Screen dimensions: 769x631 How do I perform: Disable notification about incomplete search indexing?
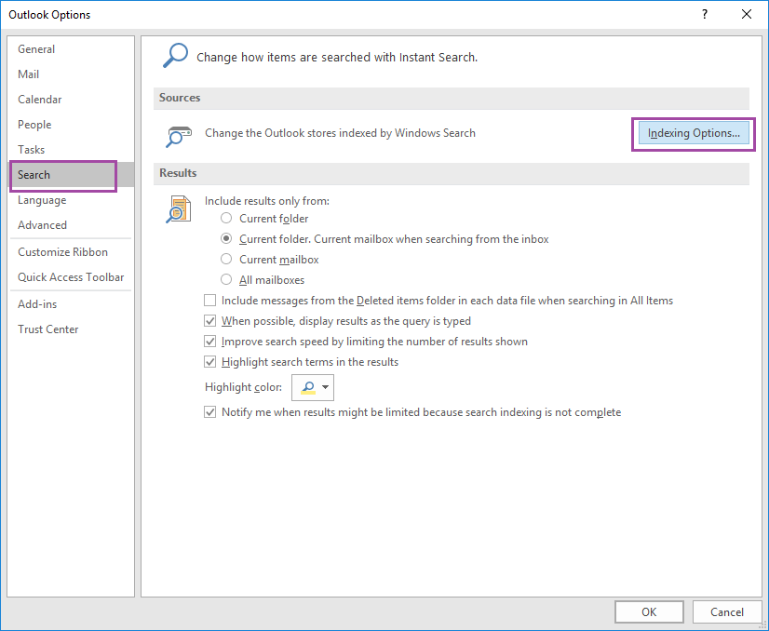[209, 412]
